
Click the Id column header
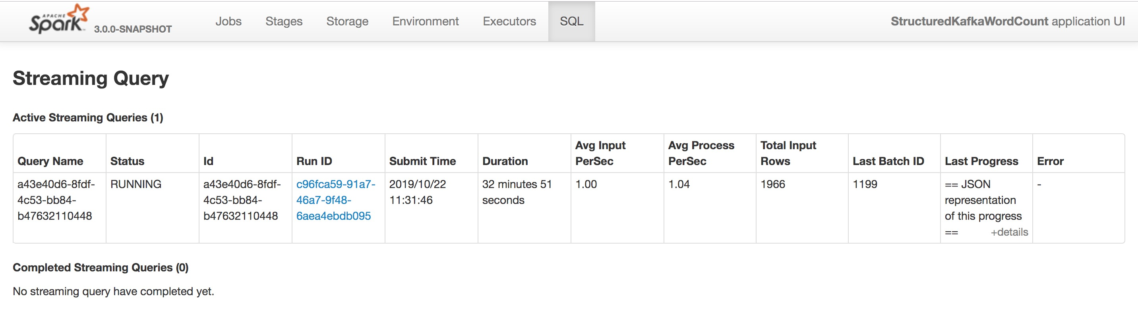[x=208, y=161]
